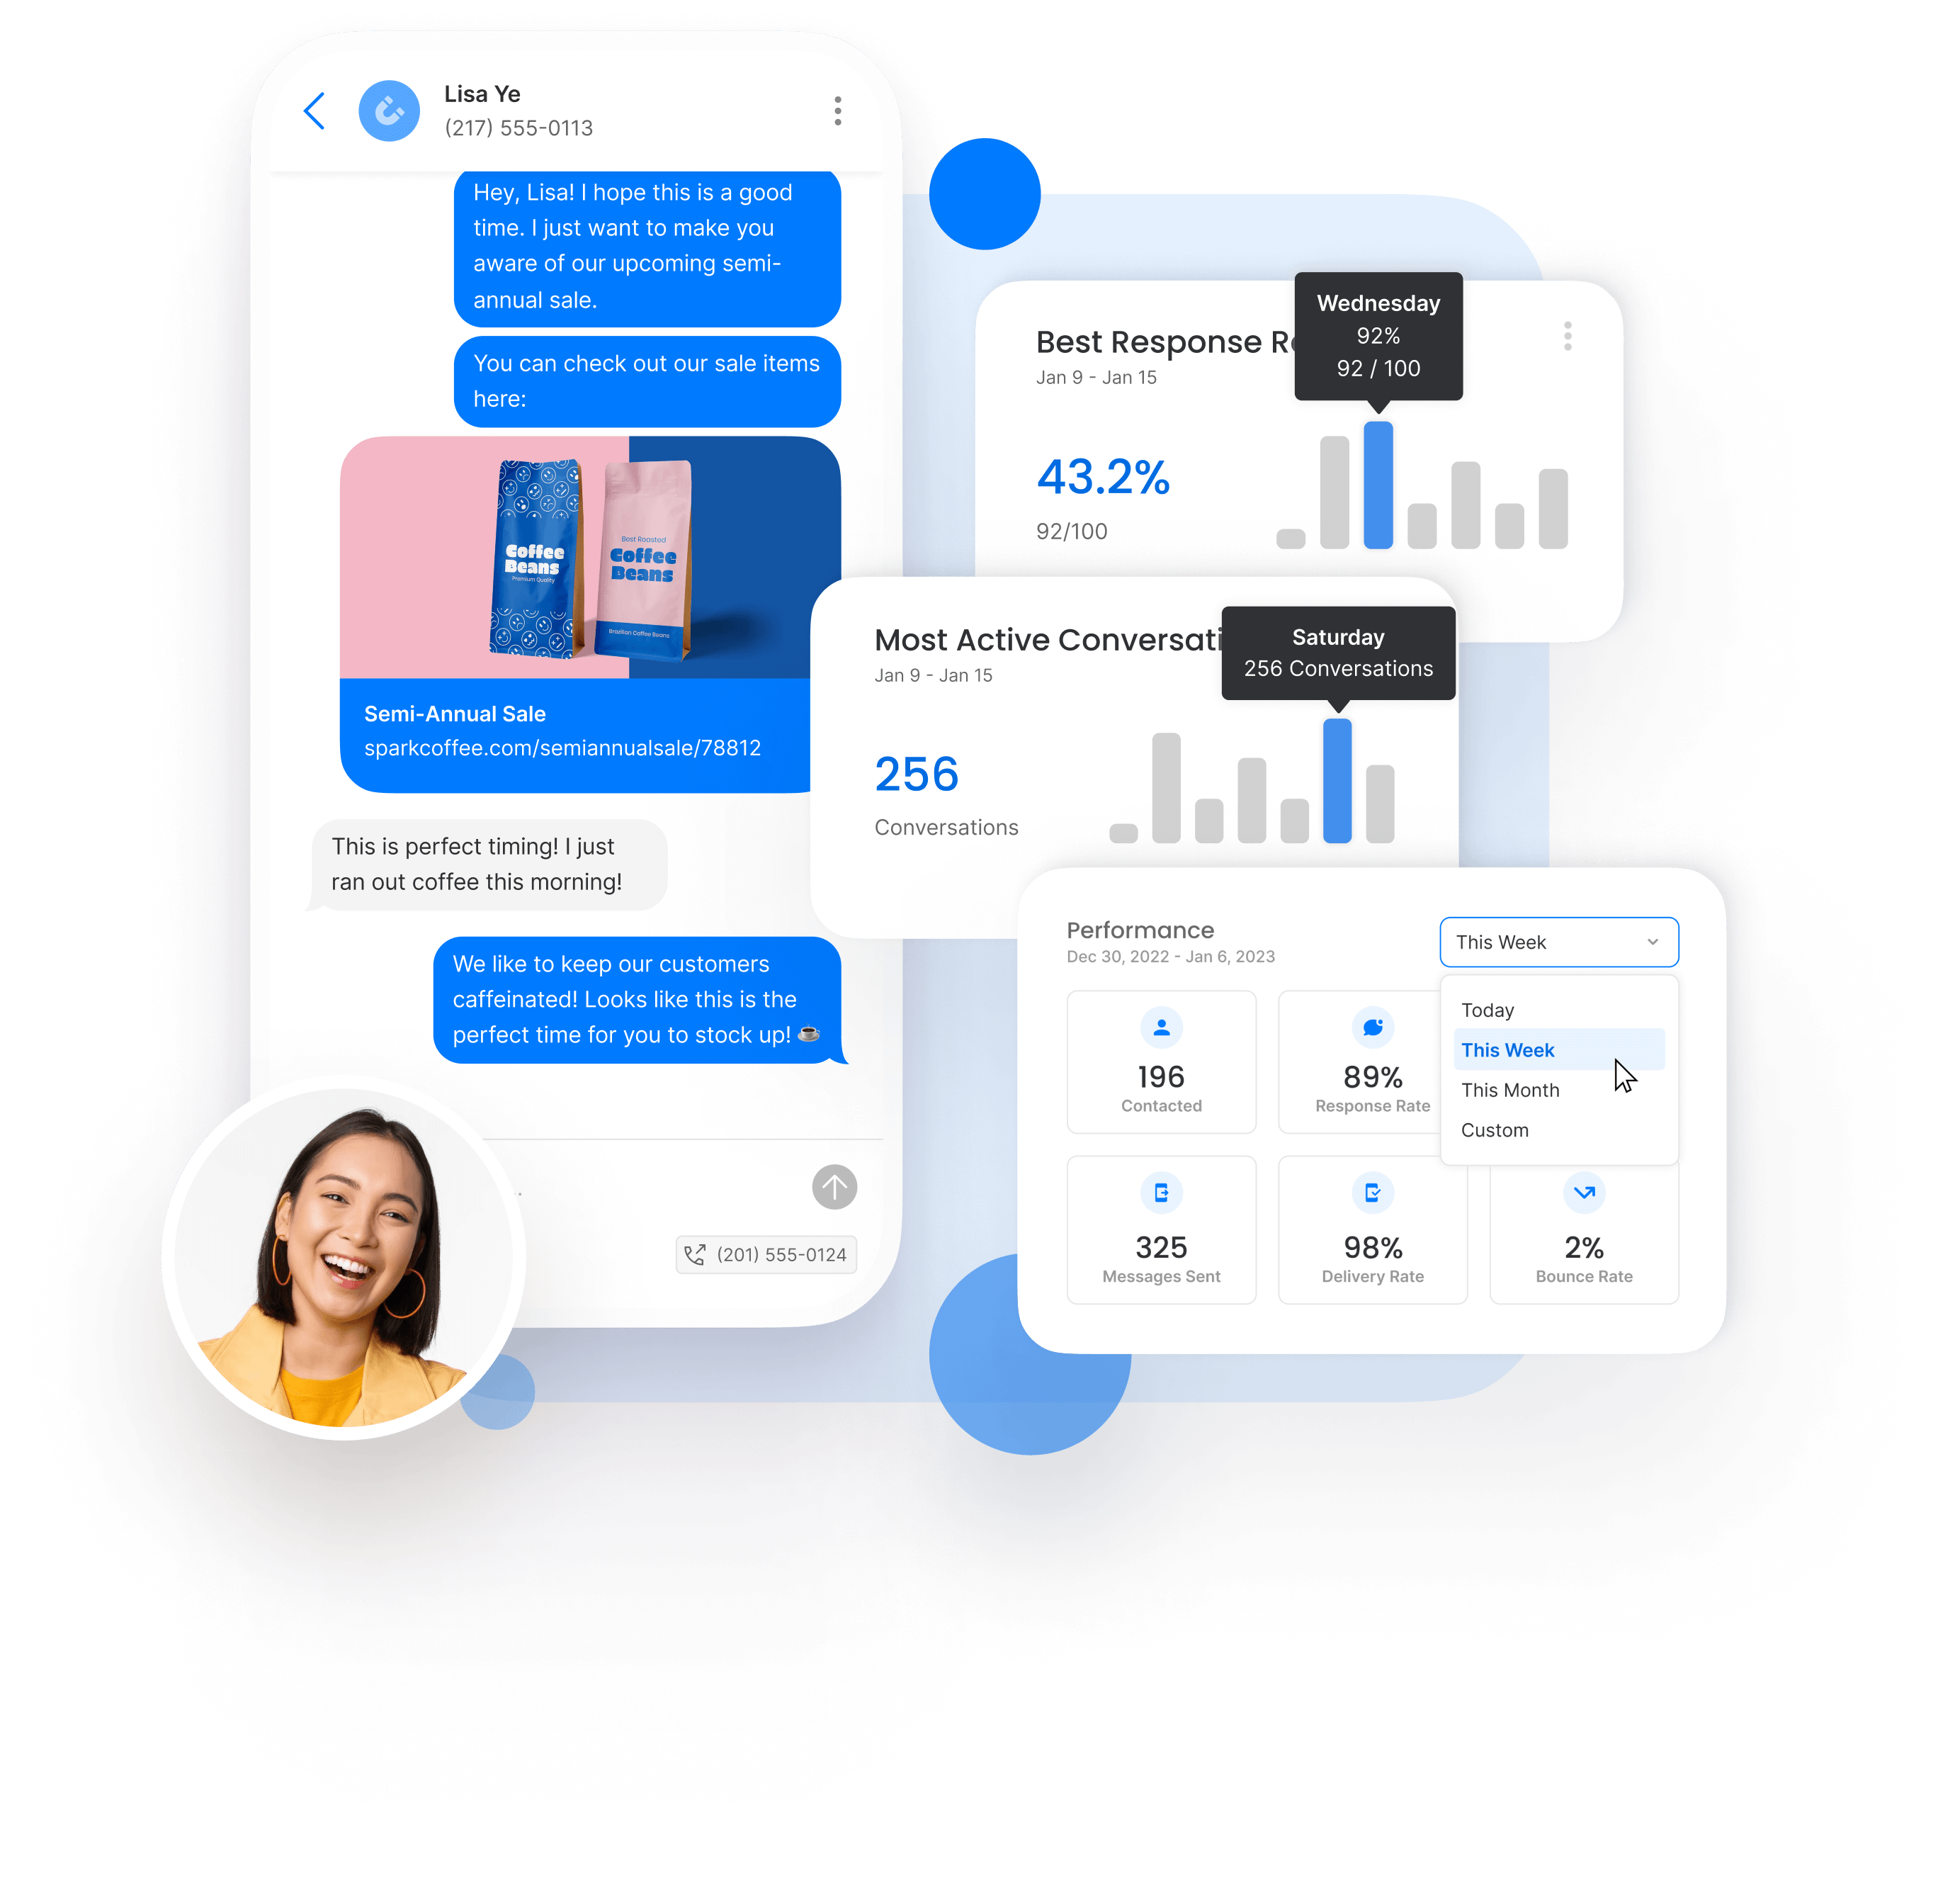Select This Month from dropdown options
Viewport: 1955px width, 1904px height.
pyautogui.click(x=1510, y=1088)
